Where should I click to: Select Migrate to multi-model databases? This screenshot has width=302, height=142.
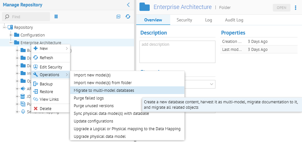104,91
